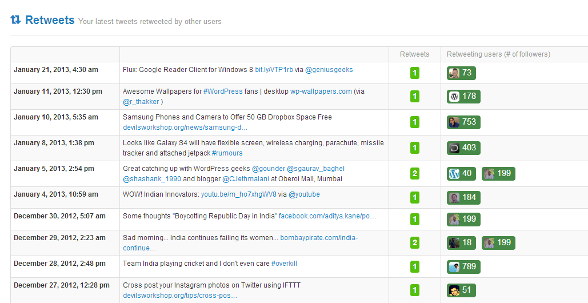Open the wp-wallpapers.com link
This screenshot has height=303, width=588.
coord(321,91)
